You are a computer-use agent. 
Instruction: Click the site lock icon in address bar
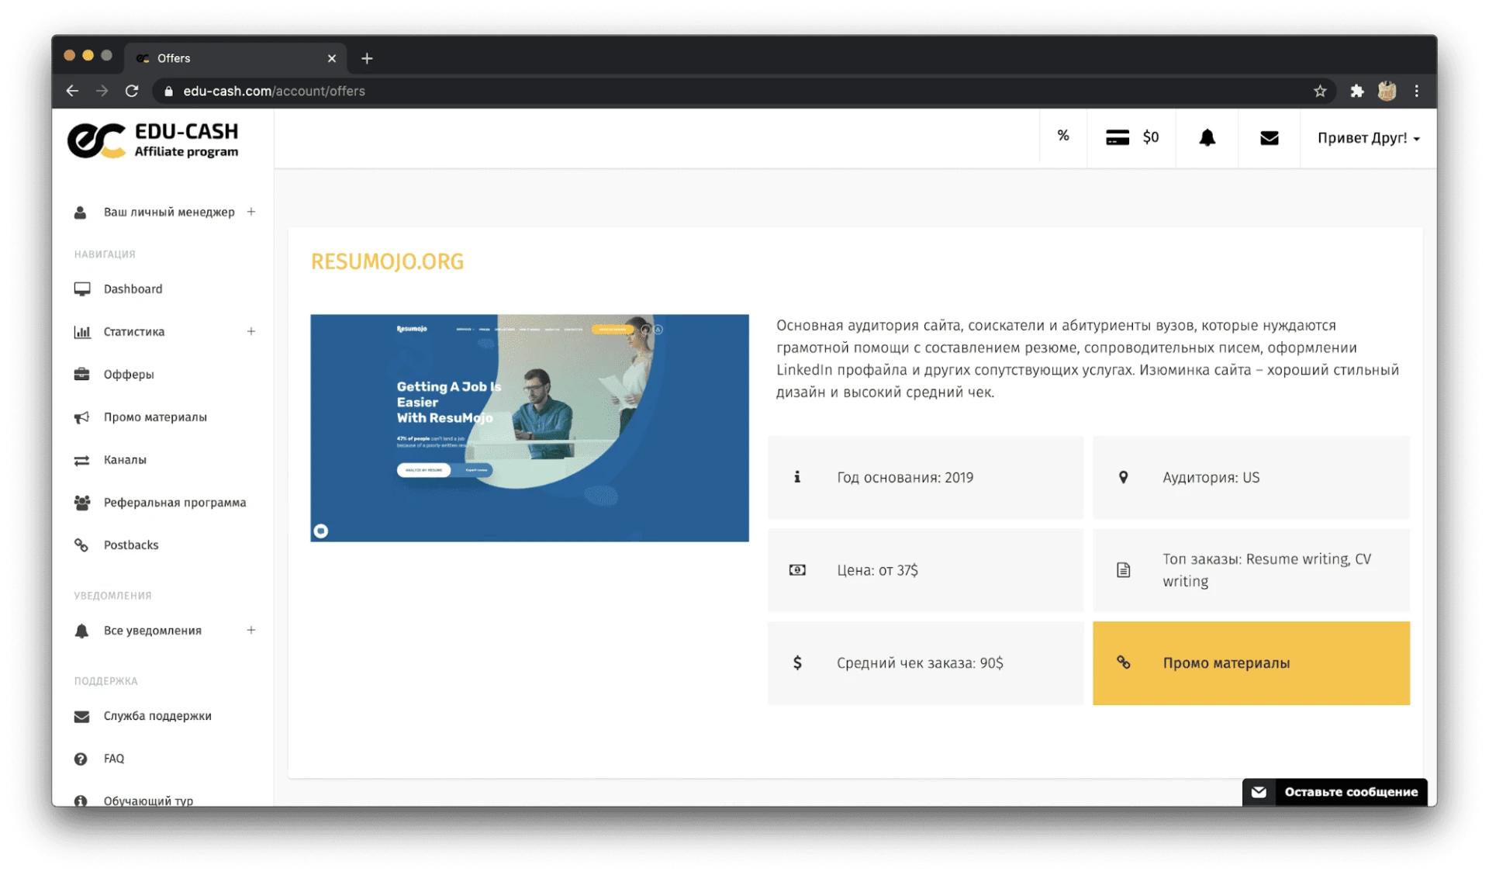168,91
